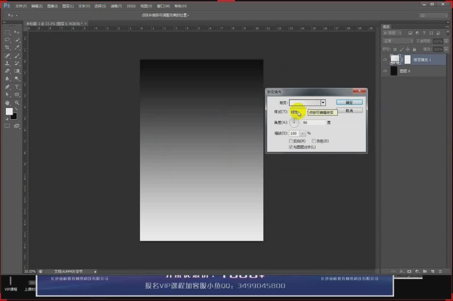Select the Blur tool

coord(7,79)
